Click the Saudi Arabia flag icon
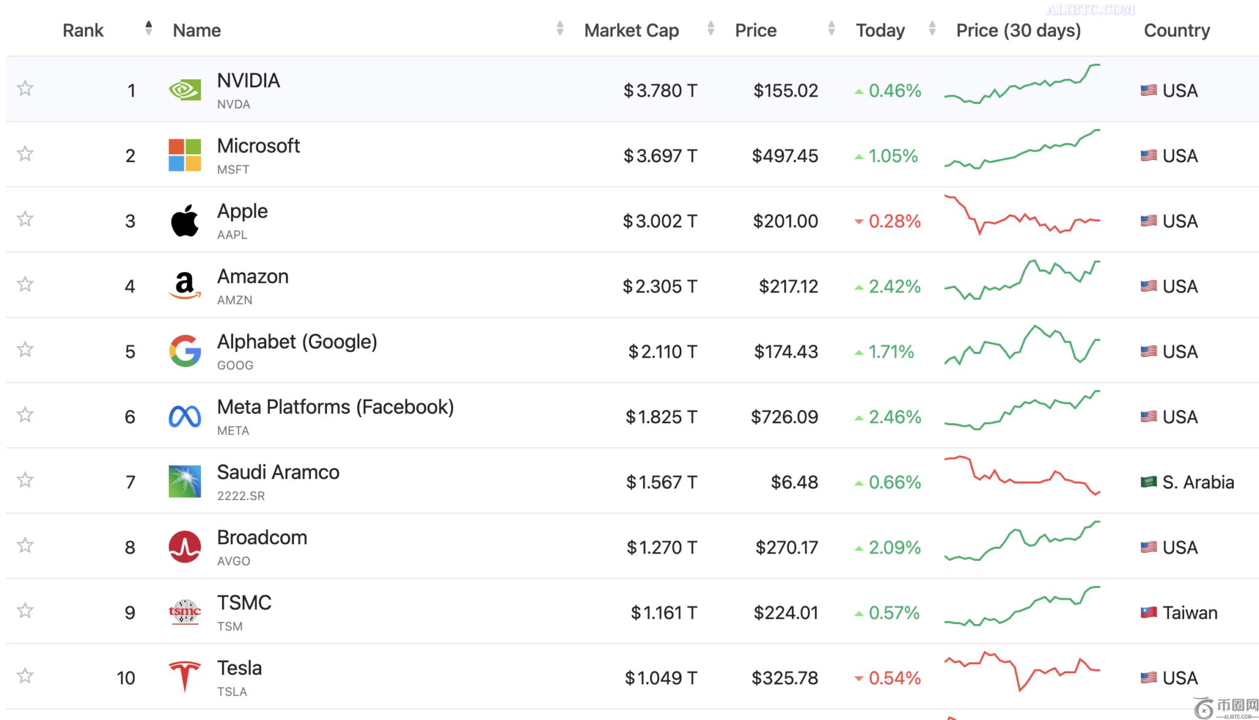The width and height of the screenshot is (1259, 720). pos(1148,482)
